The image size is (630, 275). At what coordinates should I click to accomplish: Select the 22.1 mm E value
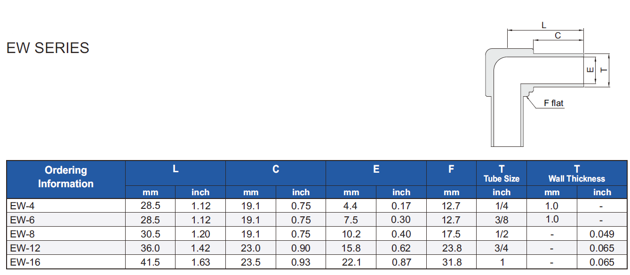tap(351, 262)
